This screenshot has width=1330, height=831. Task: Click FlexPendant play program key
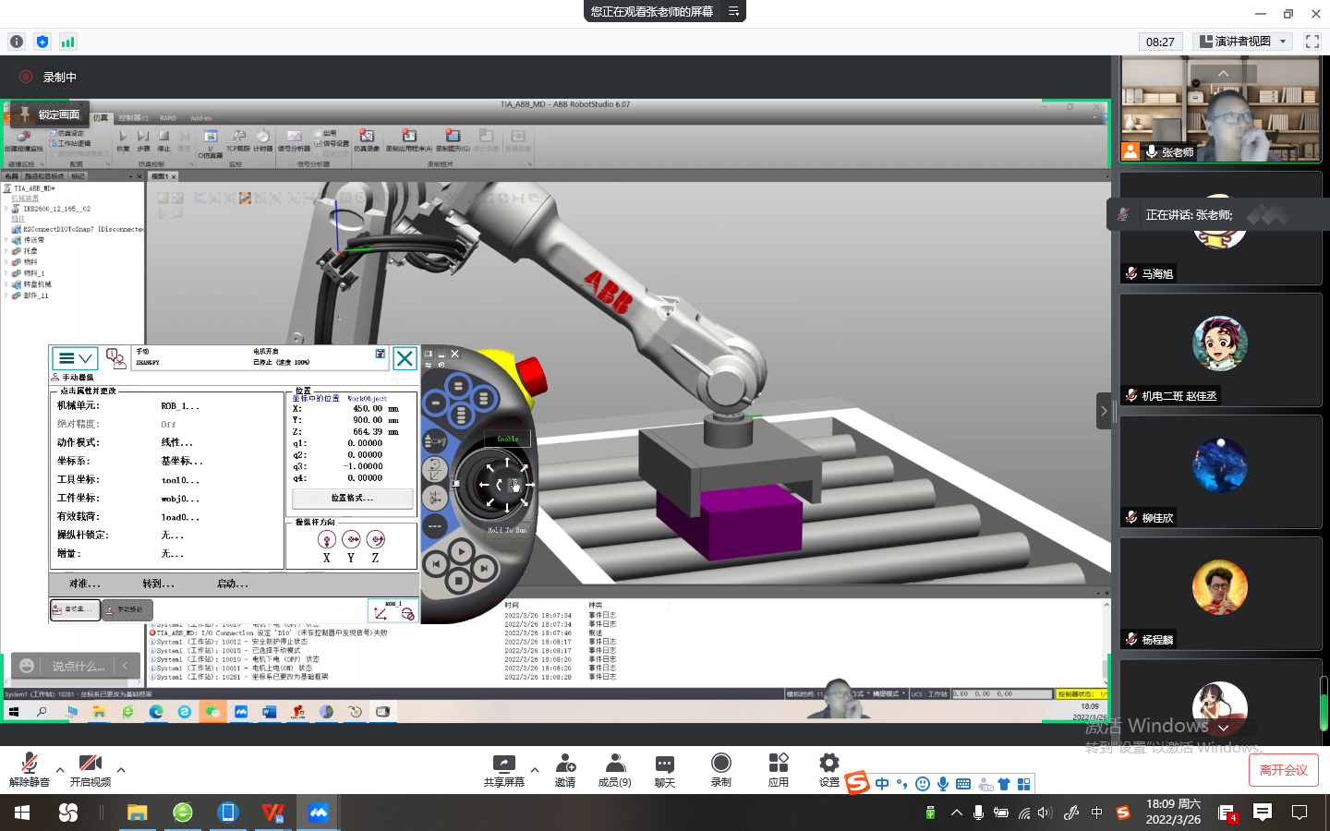461,552
